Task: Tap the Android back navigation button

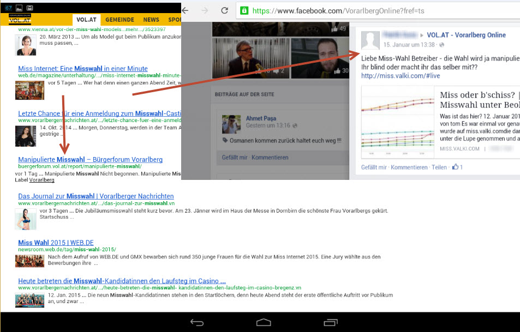Action: coord(196,322)
